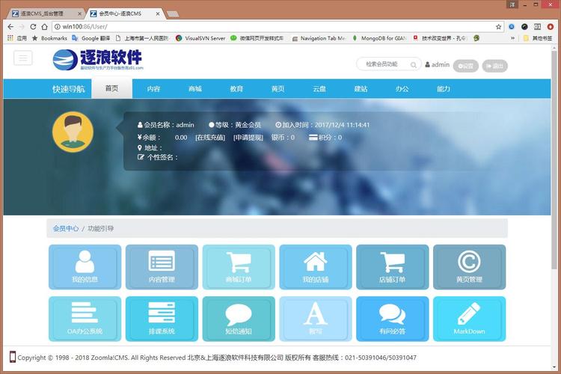This screenshot has height=374, width=561.
Task: Go to the 云盘 navigation tab
Action: (319, 89)
